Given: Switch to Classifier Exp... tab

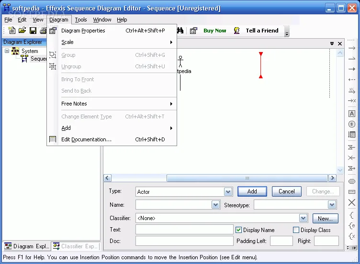Looking at the screenshot, I should (x=76, y=246).
